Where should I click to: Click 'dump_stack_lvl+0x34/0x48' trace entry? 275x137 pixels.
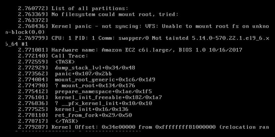tap(95, 68)
